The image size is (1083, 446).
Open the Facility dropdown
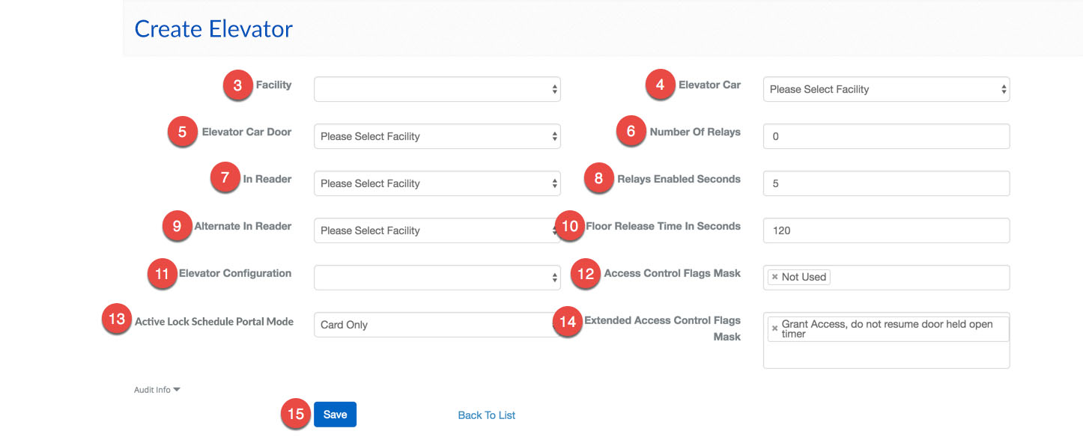[437, 89]
